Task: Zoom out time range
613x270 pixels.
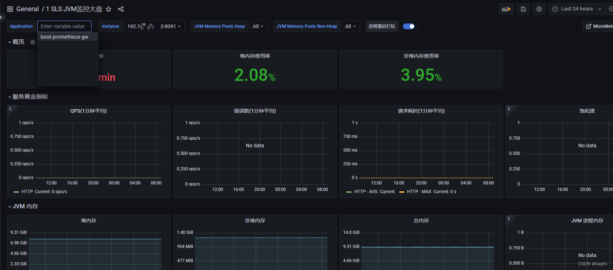Action: pos(610,9)
